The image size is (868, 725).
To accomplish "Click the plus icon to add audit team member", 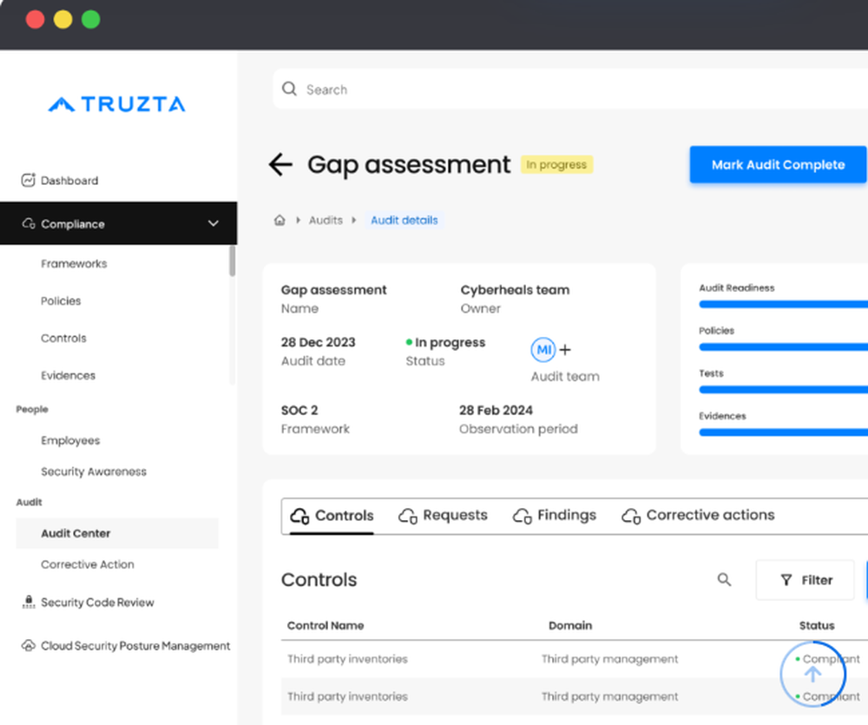I will coord(565,349).
